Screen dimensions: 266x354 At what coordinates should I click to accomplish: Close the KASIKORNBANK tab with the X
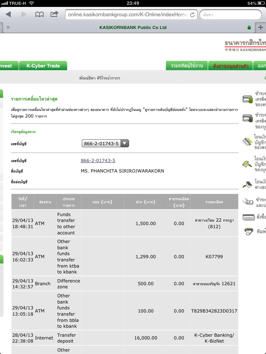(x=8, y=28)
